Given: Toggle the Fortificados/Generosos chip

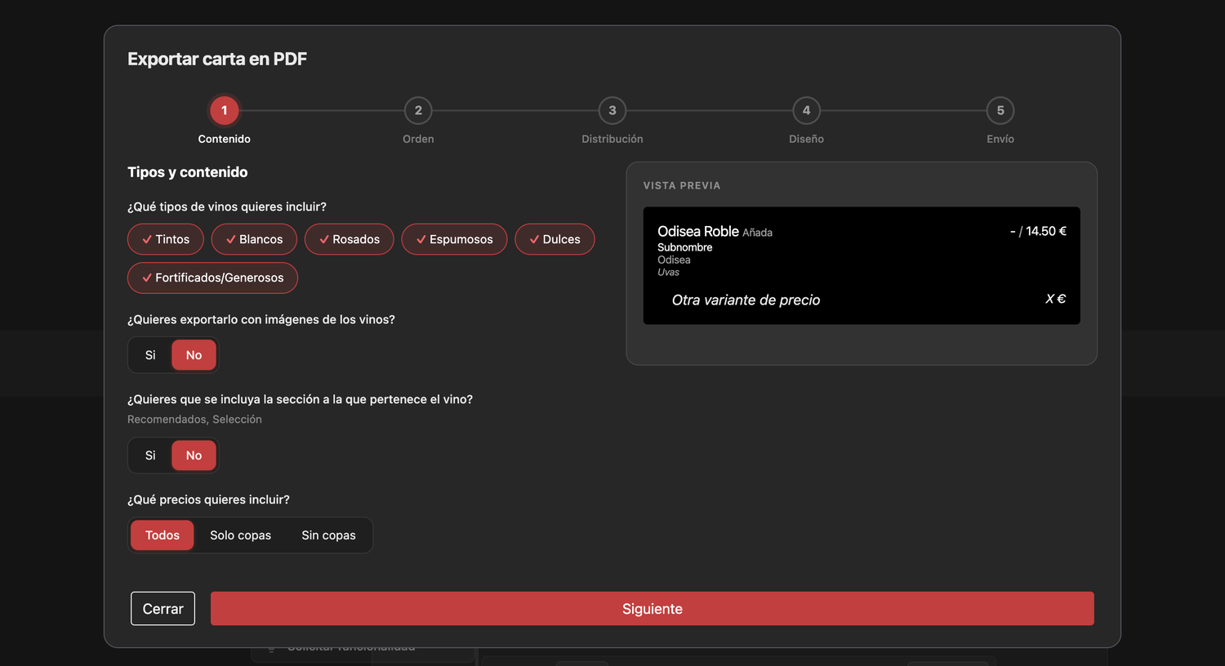Looking at the screenshot, I should coord(212,277).
